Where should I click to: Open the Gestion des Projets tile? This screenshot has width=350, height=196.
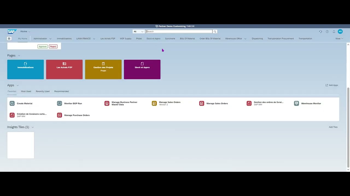click(x=103, y=69)
